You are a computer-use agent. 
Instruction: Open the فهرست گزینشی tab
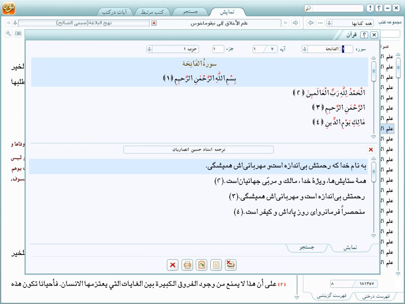tap(332, 296)
